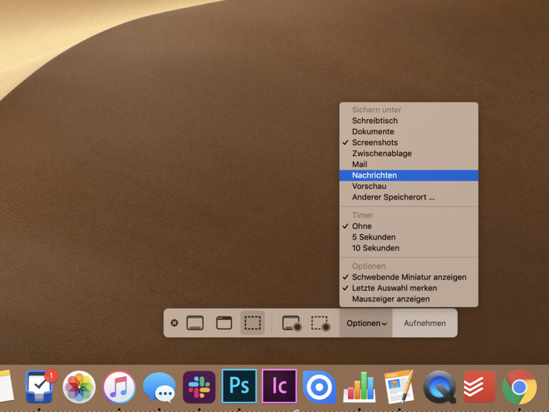Select the capture entire screen icon
This screenshot has width=549, height=412.
coord(195,323)
